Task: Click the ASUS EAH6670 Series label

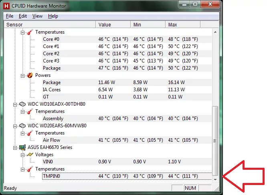Action: click(x=50, y=147)
